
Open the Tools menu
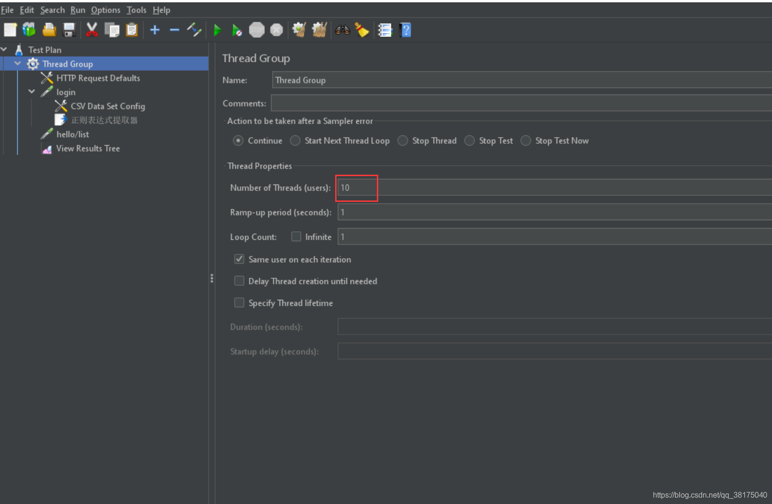(136, 10)
